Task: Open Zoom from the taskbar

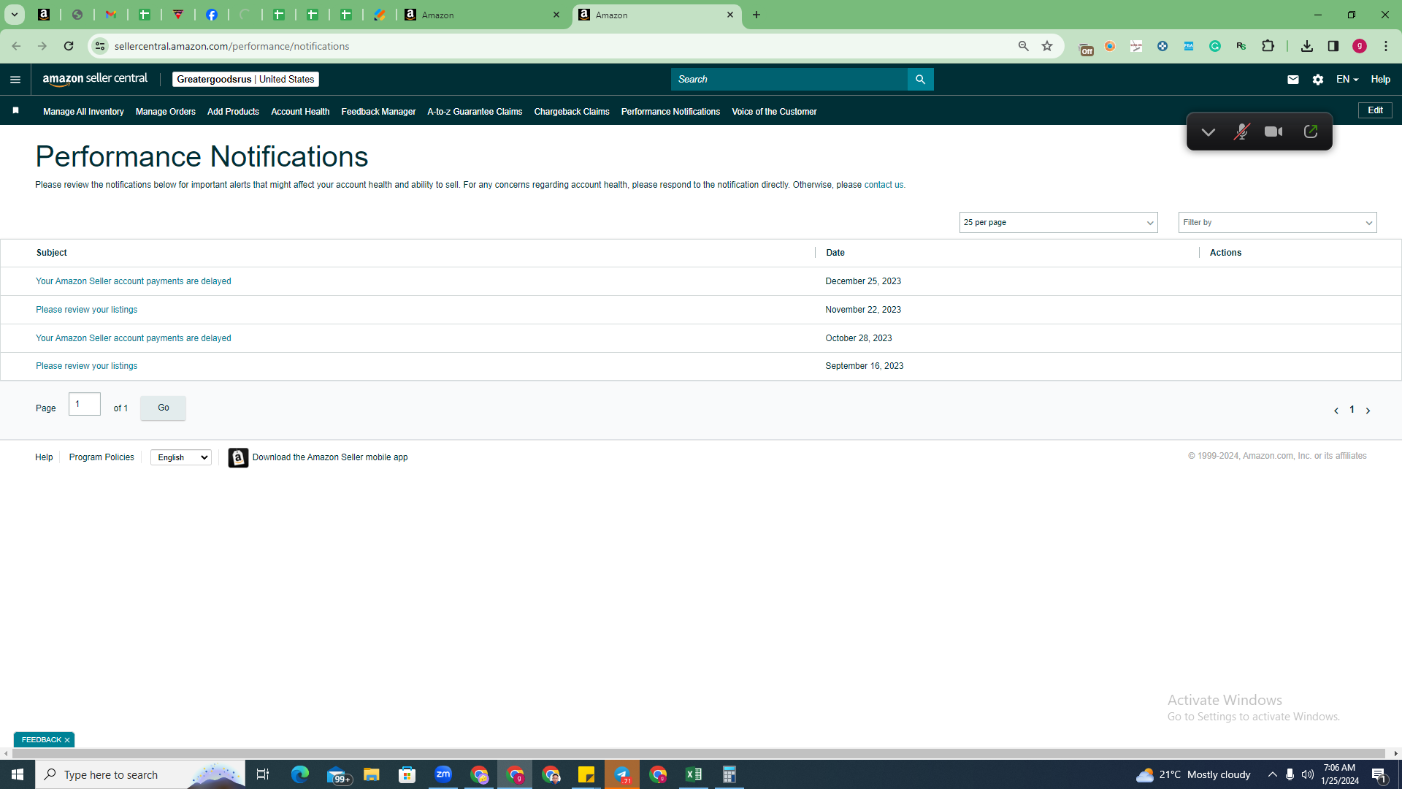Action: coord(443,774)
